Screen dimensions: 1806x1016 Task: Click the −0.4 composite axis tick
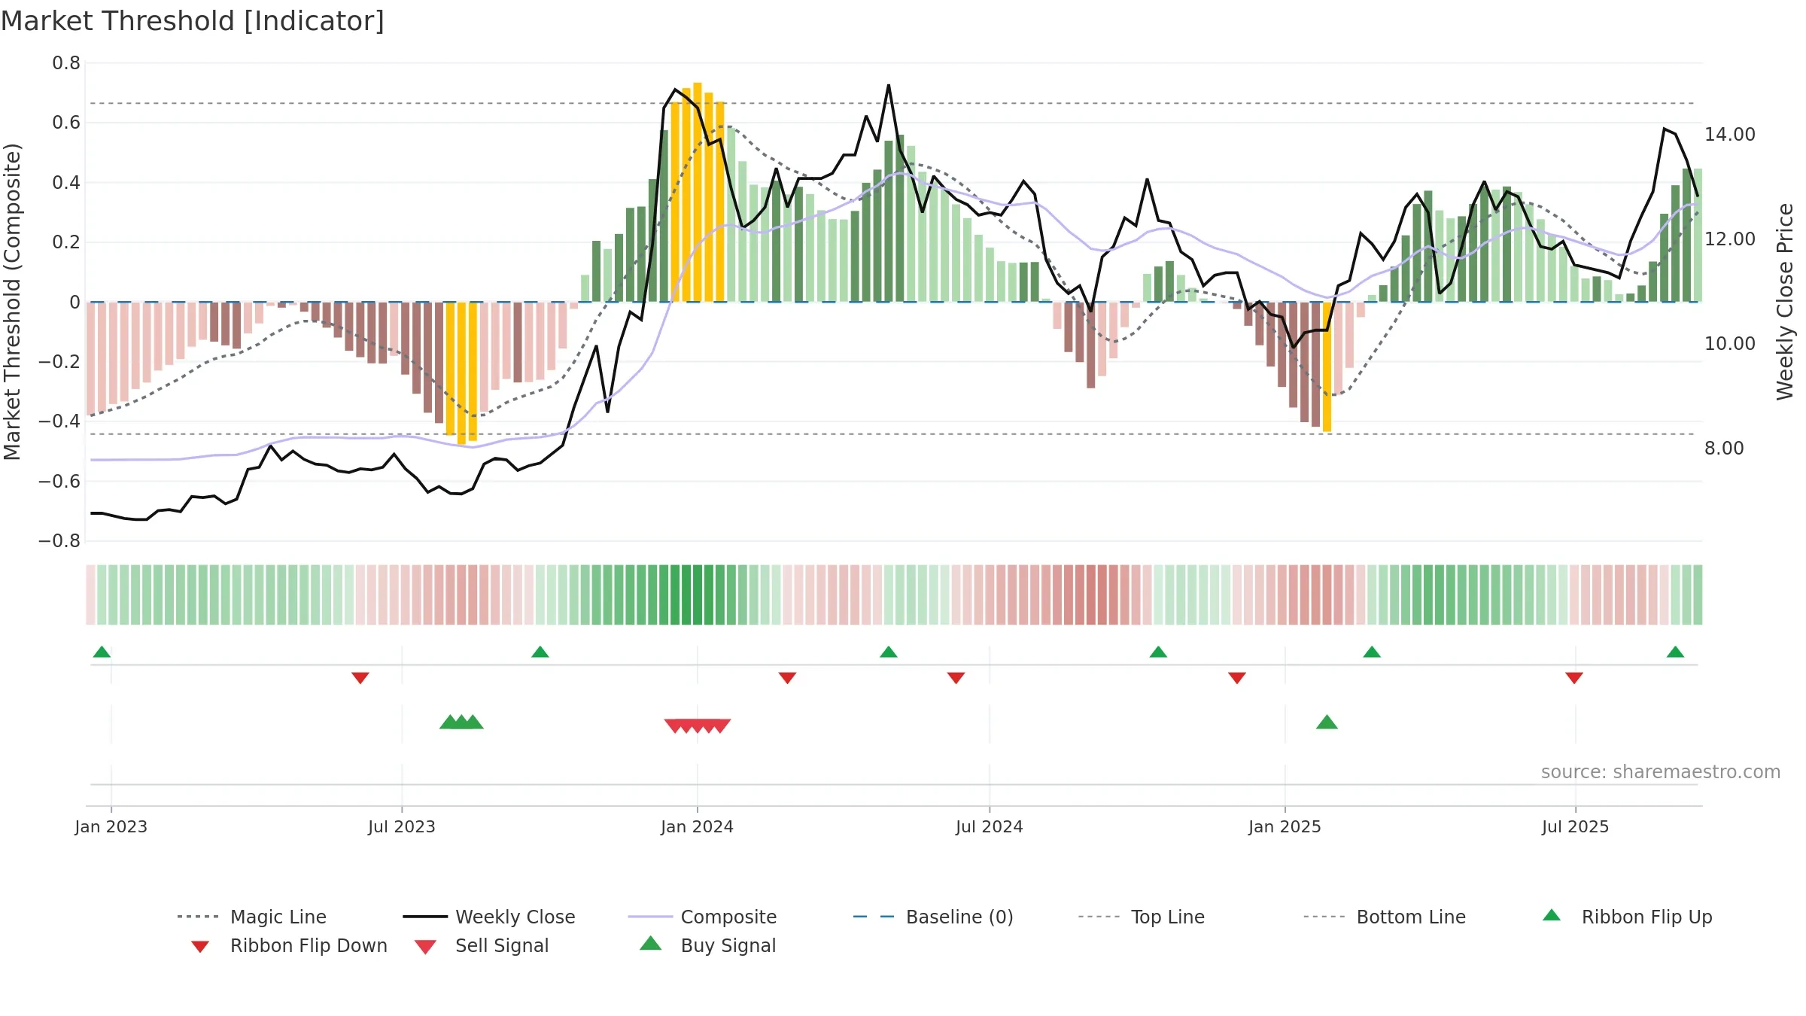pyautogui.click(x=59, y=421)
